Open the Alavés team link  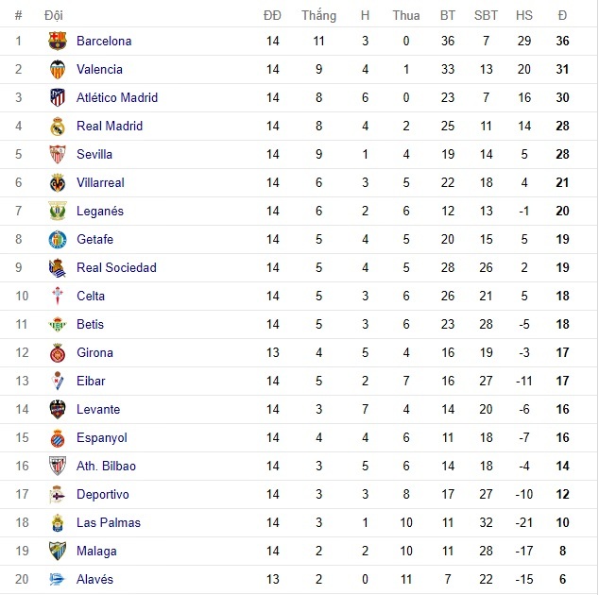coord(94,580)
